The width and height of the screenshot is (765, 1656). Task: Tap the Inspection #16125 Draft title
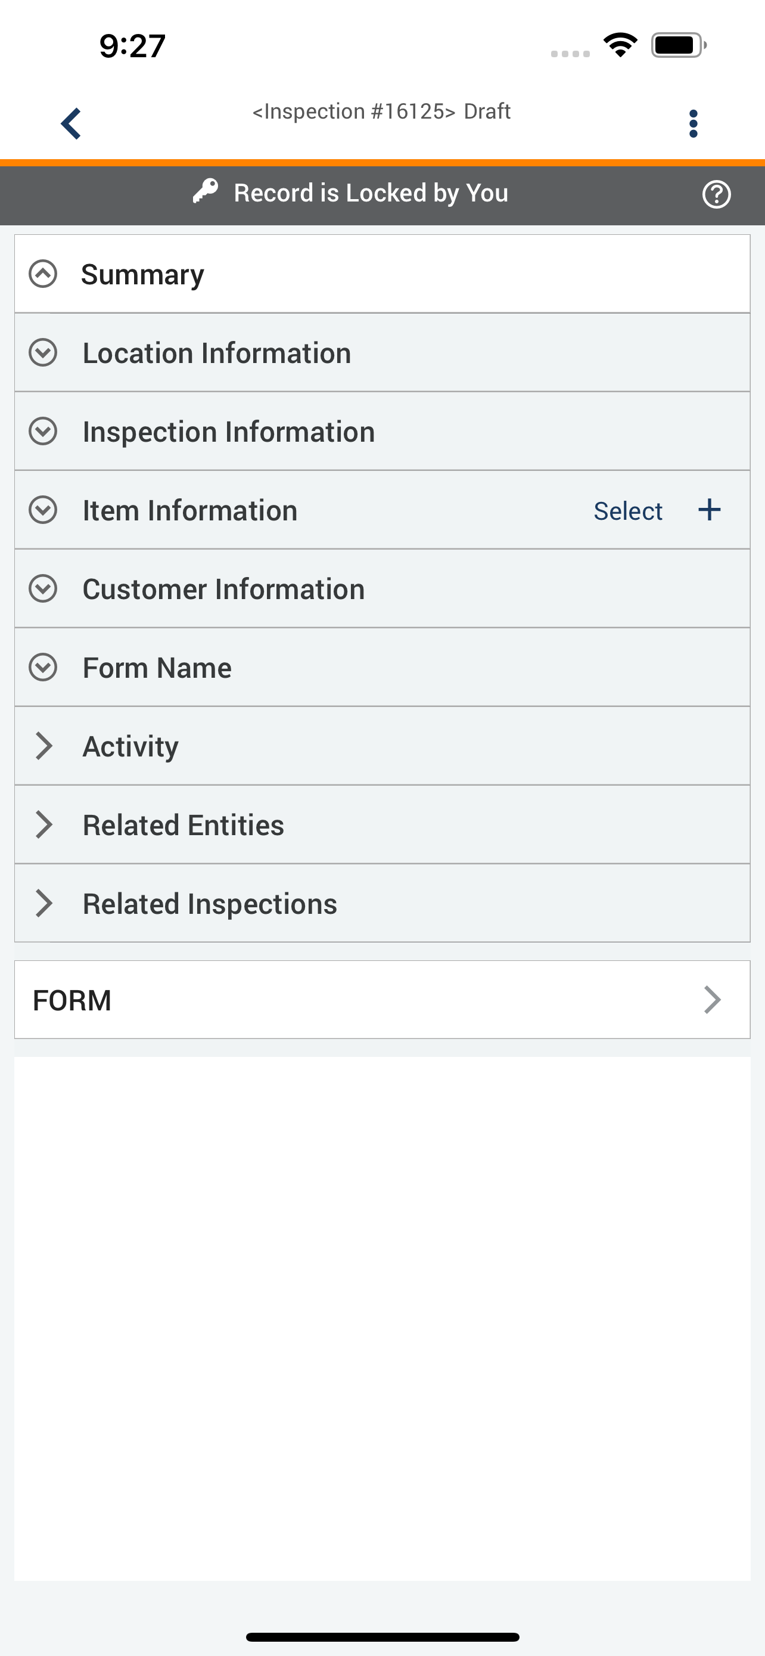[381, 112]
